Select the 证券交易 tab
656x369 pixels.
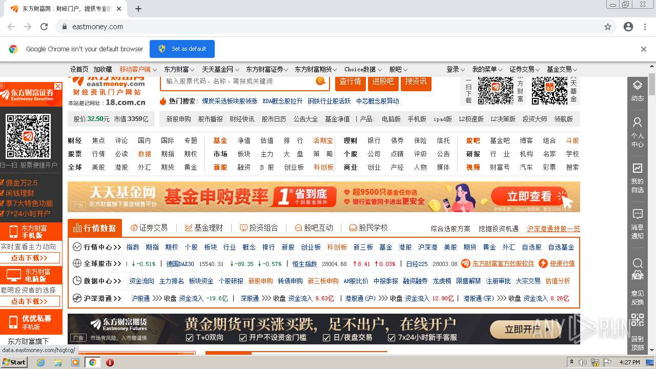pyautogui.click(x=149, y=228)
